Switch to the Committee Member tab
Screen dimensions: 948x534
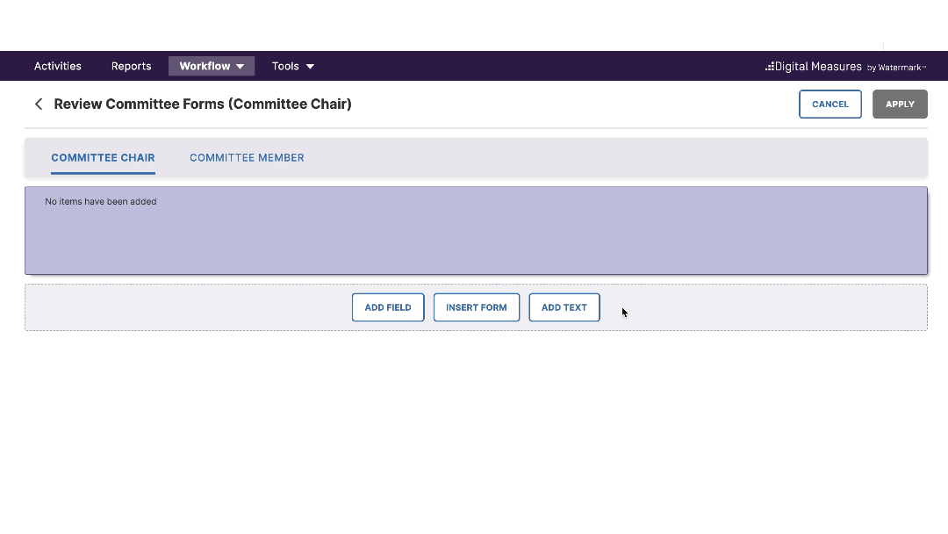(x=247, y=158)
